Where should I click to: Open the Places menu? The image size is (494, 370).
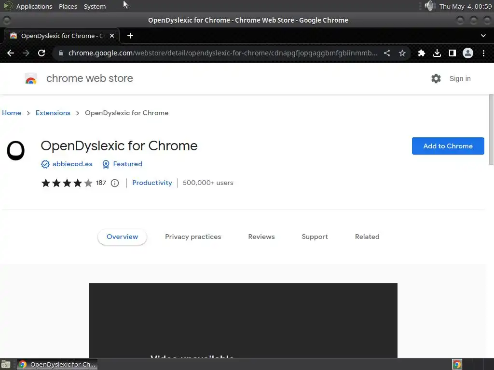pyautogui.click(x=68, y=6)
